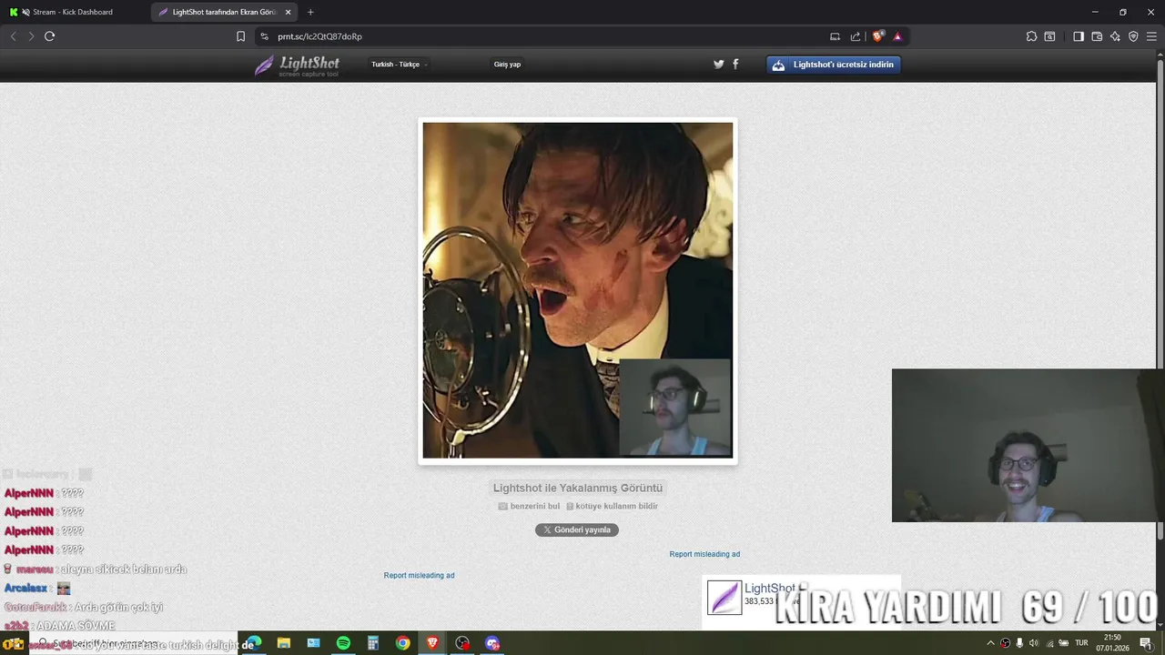Image resolution: width=1165 pixels, height=655 pixels.
Task: Click the right Report misleading ad link
Action: coord(704,554)
